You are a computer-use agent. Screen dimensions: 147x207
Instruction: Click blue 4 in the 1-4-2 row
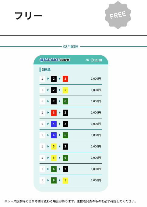click(54, 124)
